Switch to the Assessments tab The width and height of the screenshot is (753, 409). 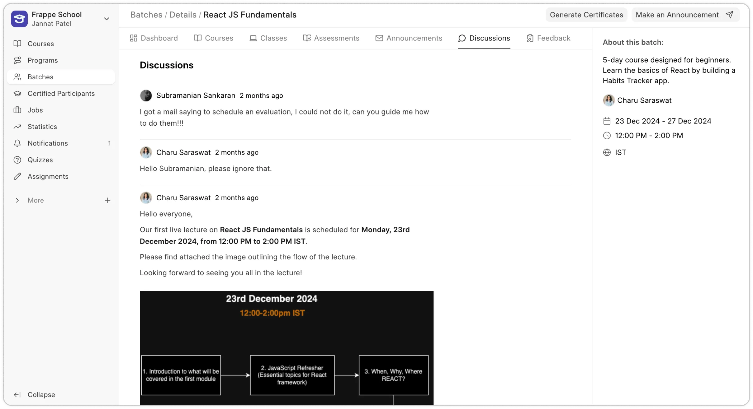(331, 38)
